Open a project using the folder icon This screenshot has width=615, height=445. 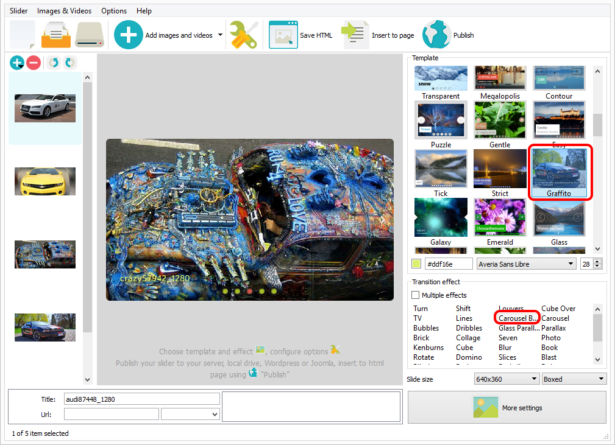tap(55, 35)
